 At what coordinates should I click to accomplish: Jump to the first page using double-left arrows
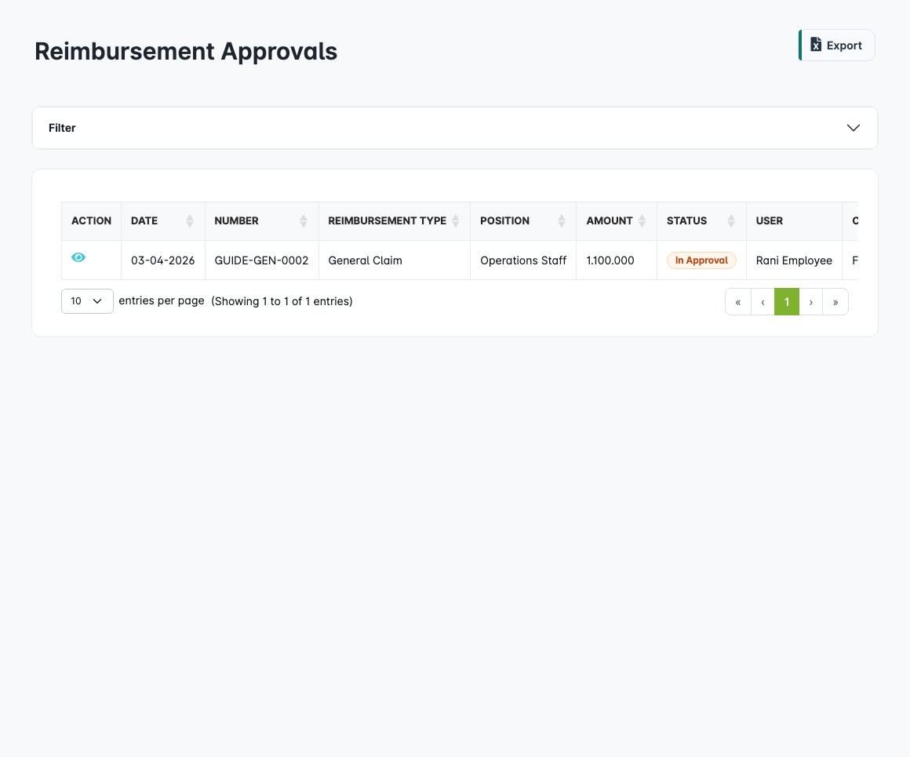(737, 301)
